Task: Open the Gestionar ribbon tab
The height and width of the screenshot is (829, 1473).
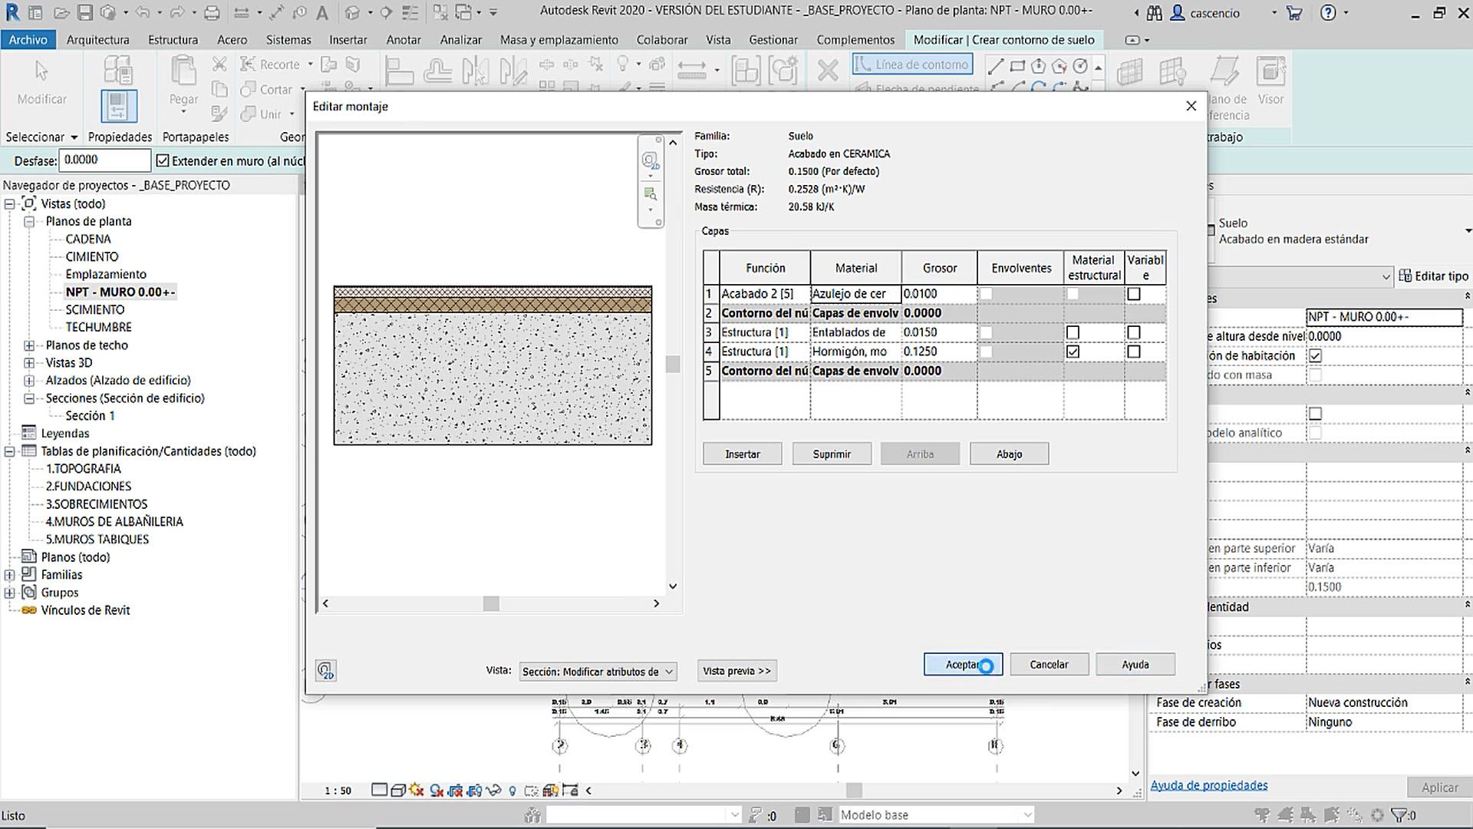Action: (x=773, y=40)
